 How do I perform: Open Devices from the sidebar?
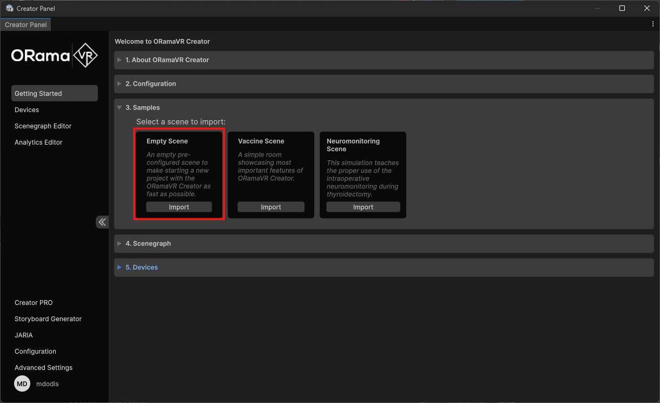tap(55, 109)
